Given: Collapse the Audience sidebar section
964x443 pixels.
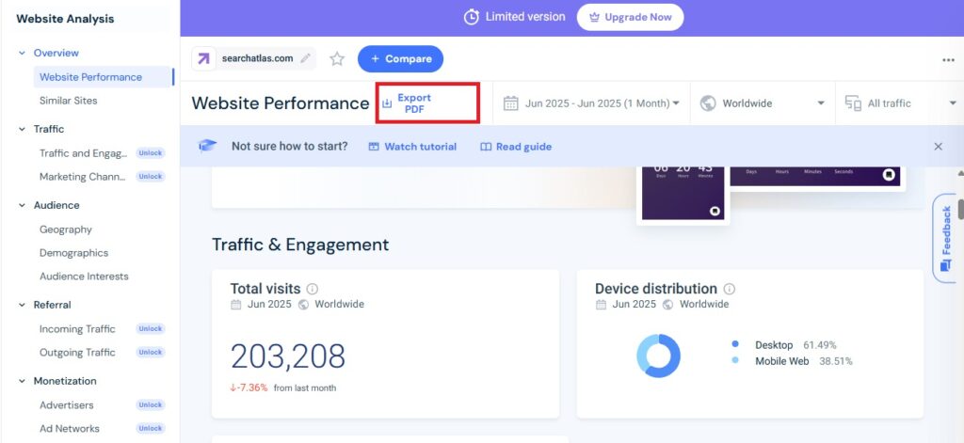Looking at the screenshot, I should coord(23,205).
